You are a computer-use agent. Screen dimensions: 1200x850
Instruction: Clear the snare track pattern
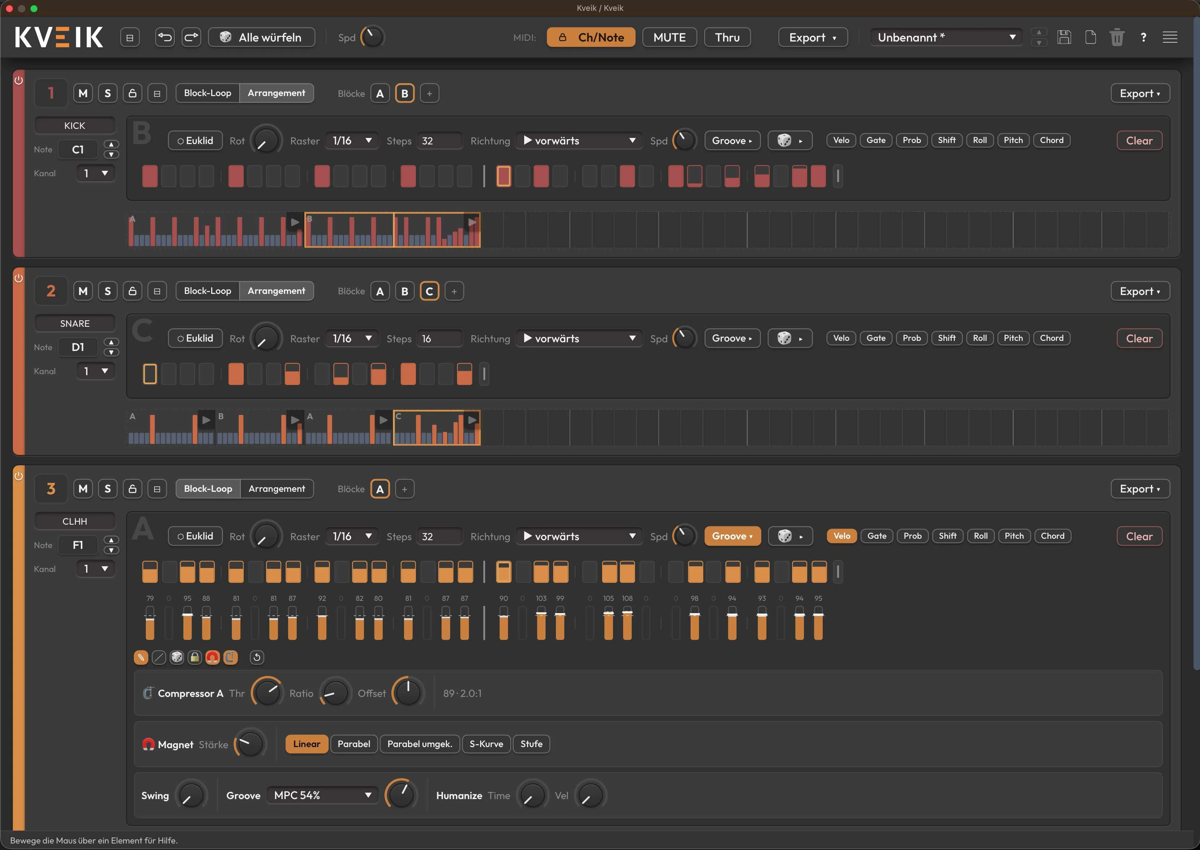[x=1139, y=339]
